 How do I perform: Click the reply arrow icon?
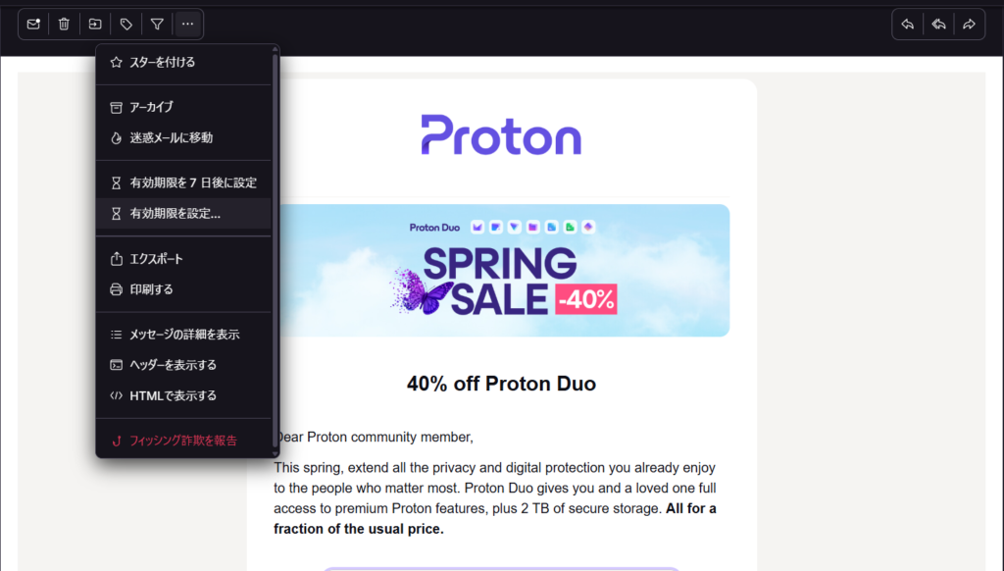coord(908,24)
